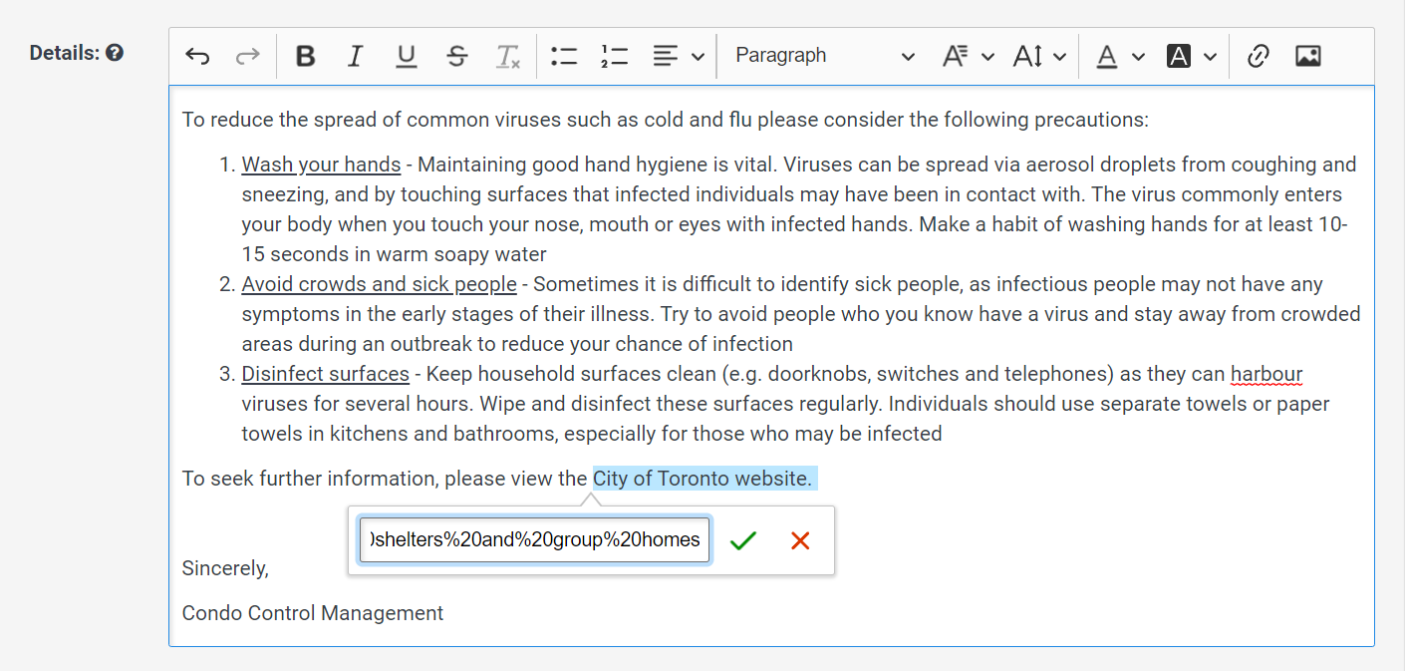Open the Paragraph heading dropdown

(x=824, y=56)
